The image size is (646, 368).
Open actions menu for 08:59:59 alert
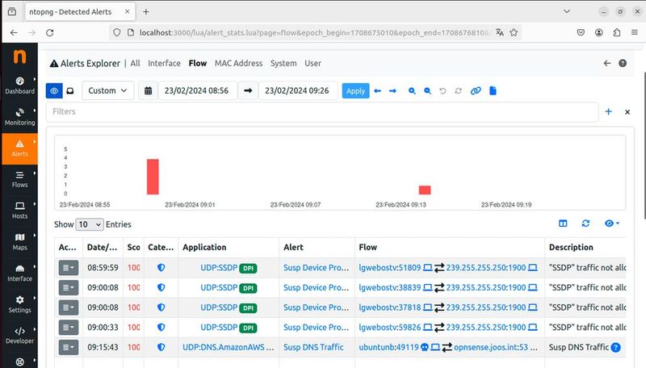coord(69,266)
